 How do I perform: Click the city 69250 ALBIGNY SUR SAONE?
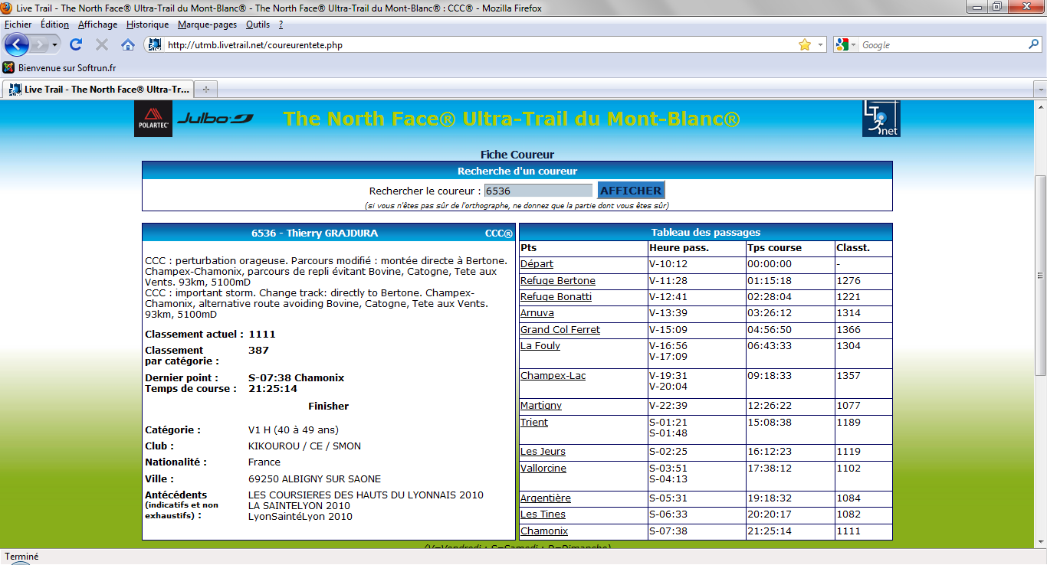[x=314, y=479]
